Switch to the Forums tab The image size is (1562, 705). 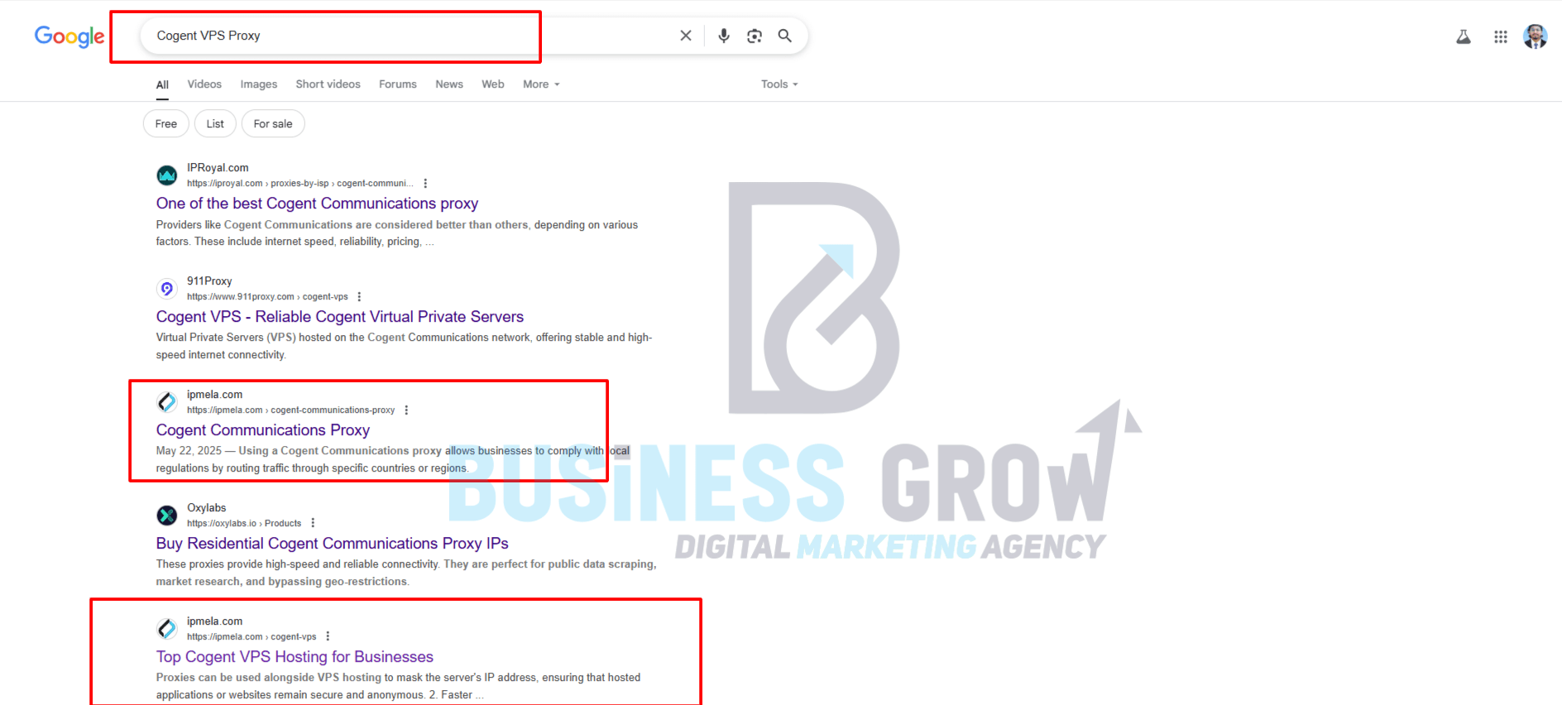(398, 84)
